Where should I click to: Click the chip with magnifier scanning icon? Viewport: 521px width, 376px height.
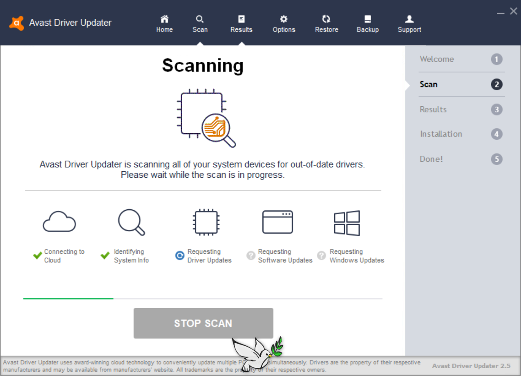[x=206, y=118]
